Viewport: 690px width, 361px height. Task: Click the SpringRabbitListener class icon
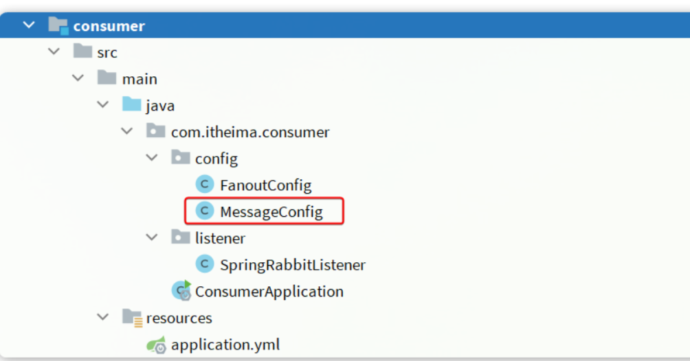204,264
